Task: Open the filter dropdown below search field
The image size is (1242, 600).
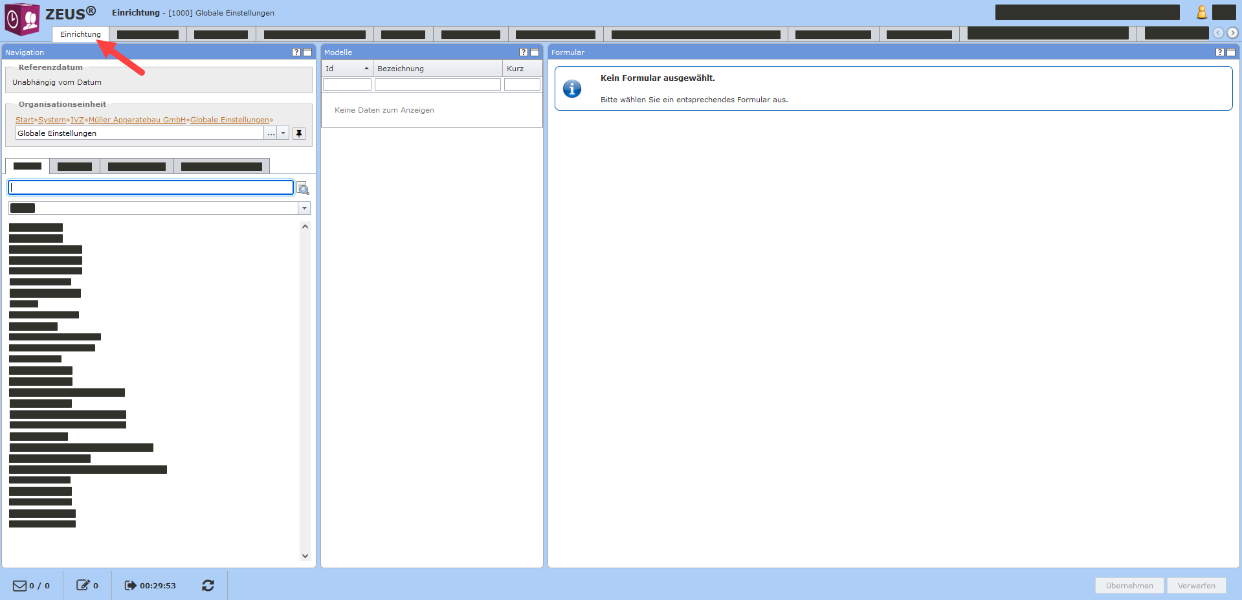Action: [x=304, y=208]
